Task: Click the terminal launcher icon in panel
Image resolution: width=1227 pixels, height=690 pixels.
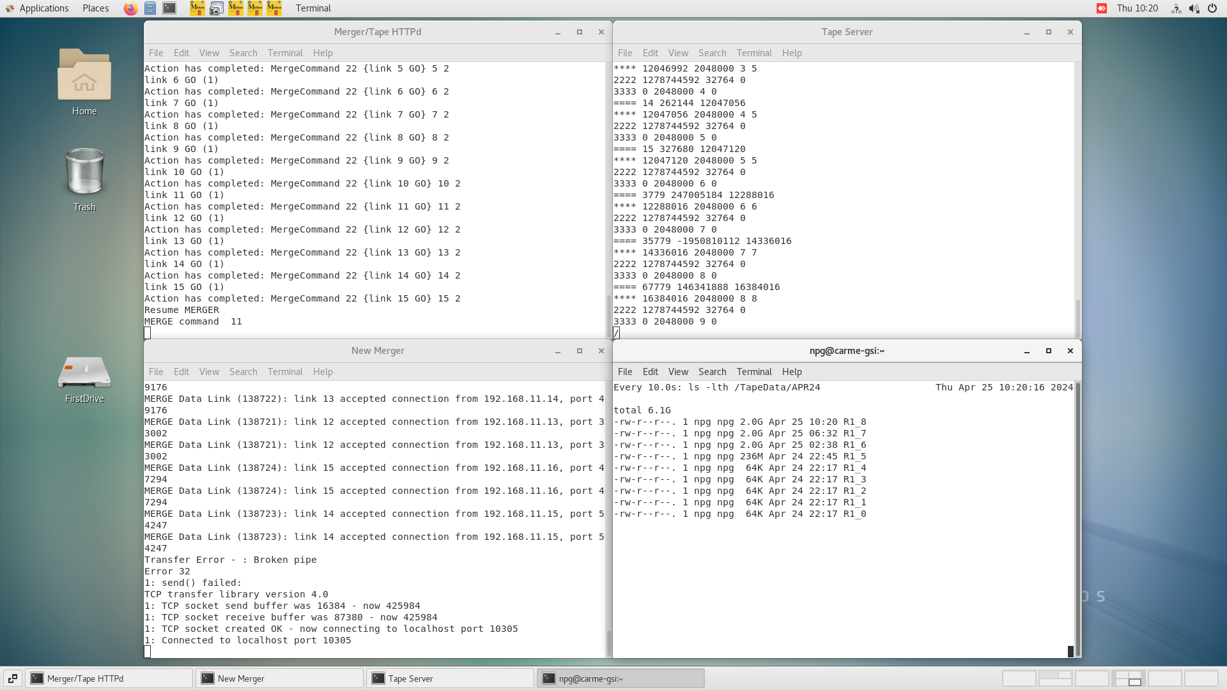Action: [169, 8]
